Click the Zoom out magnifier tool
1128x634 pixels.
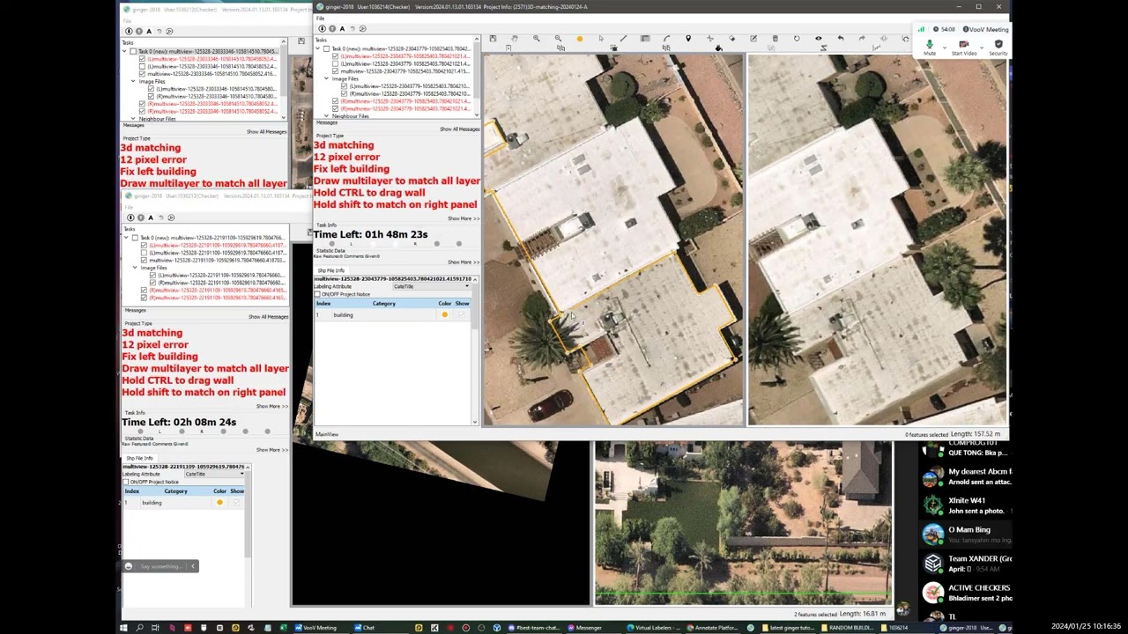(x=558, y=39)
